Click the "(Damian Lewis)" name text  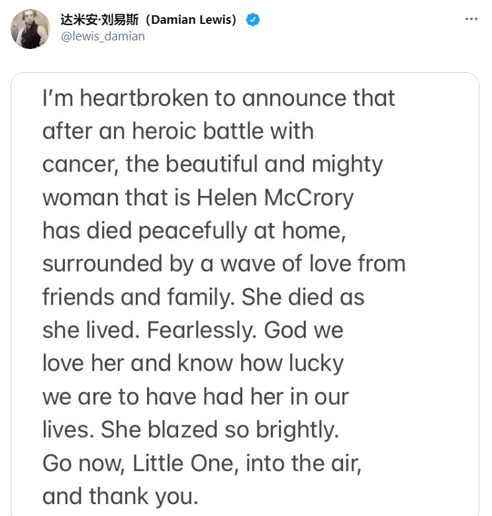click(191, 20)
